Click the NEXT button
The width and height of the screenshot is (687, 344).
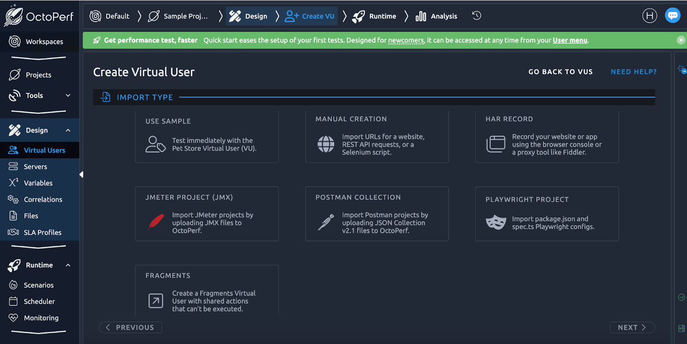(x=632, y=327)
